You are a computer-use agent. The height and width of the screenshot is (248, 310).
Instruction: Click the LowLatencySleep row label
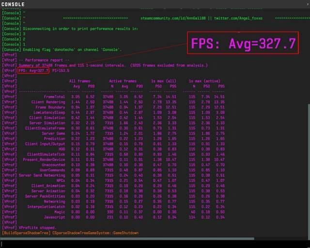49,113
